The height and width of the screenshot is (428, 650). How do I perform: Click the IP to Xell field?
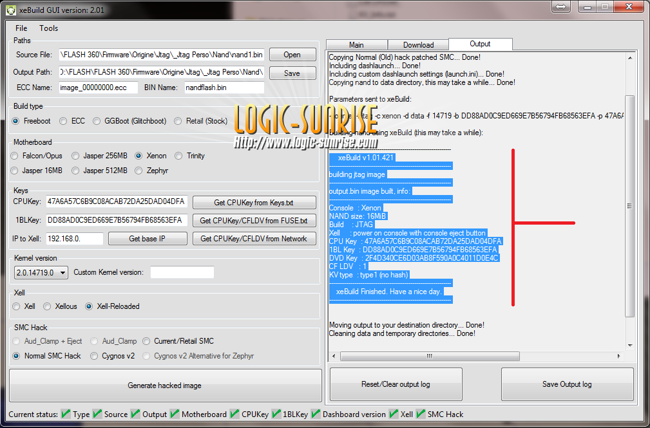click(x=75, y=239)
